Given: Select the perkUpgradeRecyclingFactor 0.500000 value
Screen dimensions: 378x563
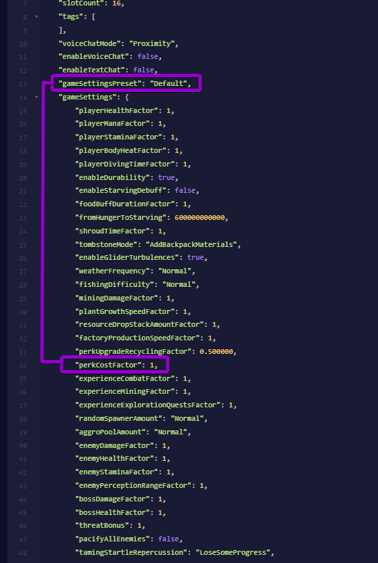Looking at the screenshot, I should 216,351.
